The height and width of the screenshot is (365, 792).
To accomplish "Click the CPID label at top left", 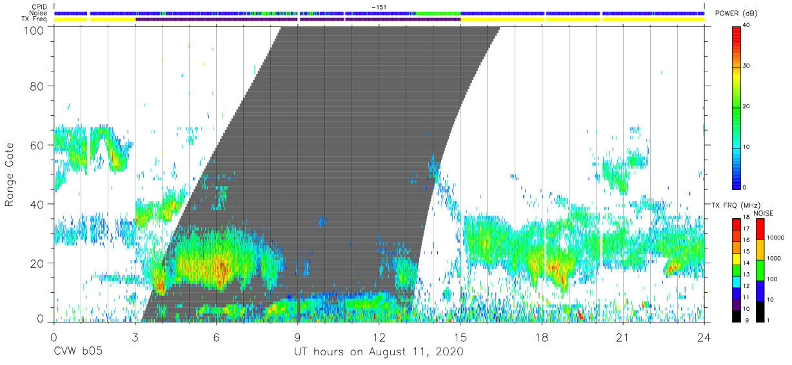I will [39, 7].
